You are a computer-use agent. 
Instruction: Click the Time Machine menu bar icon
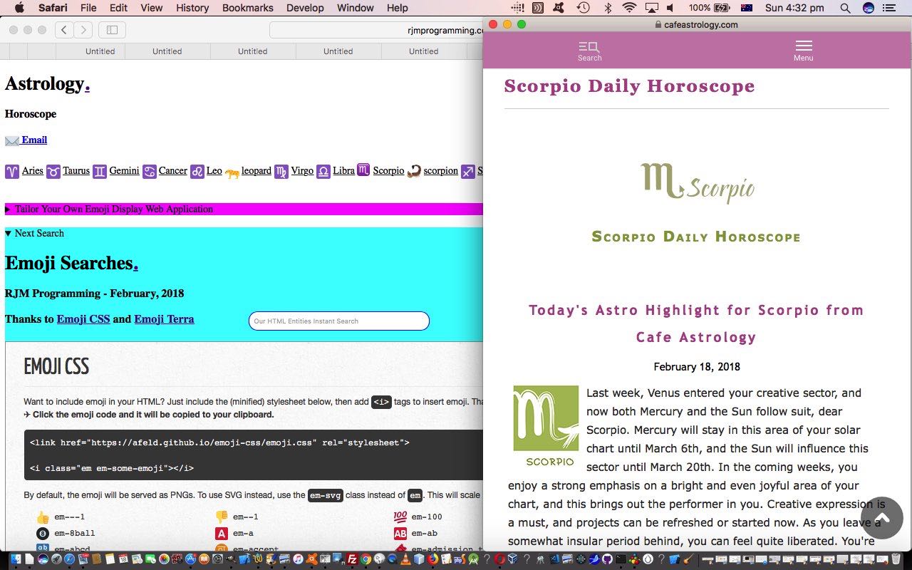coord(583,8)
